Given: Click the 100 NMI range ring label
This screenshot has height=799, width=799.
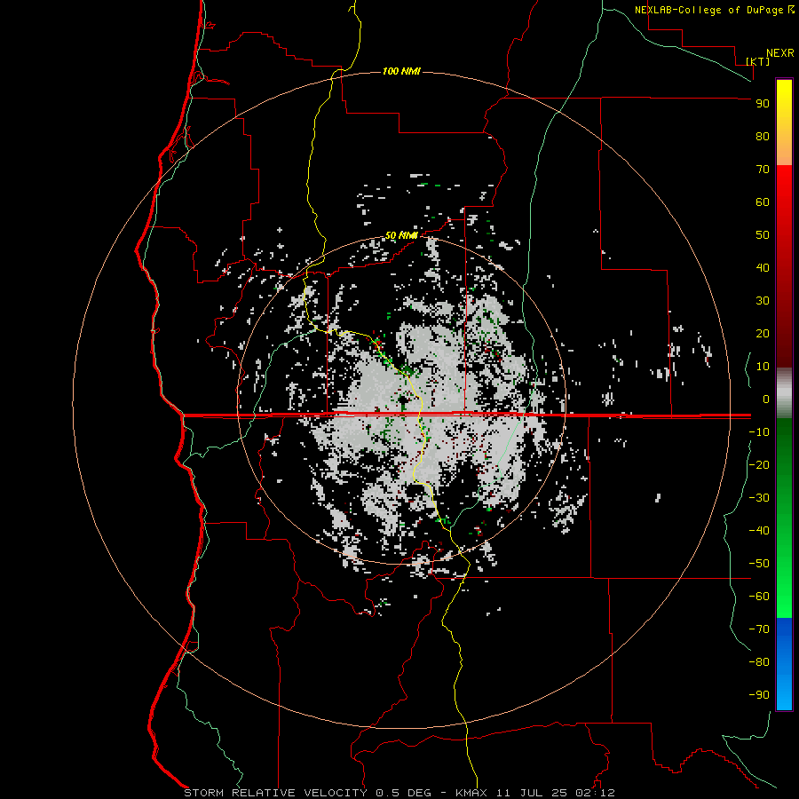Looking at the screenshot, I should [x=401, y=71].
